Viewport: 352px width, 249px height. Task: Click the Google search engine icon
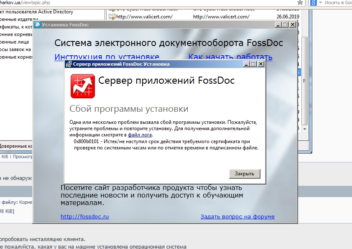point(313,3)
